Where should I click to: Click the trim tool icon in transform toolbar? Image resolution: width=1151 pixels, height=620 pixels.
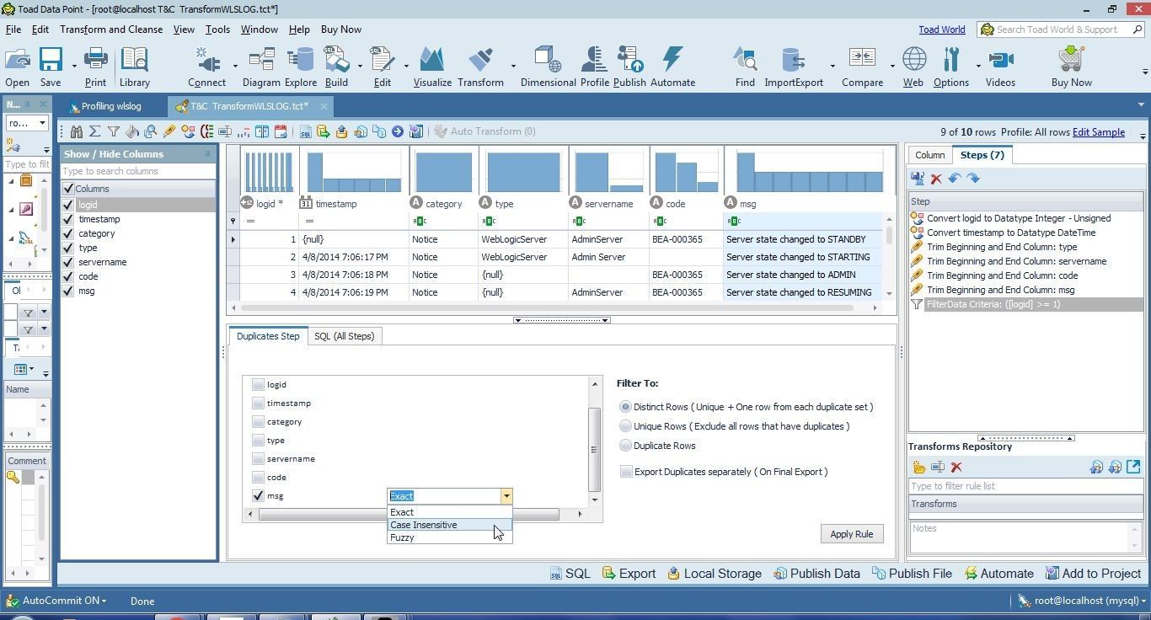[x=169, y=131]
